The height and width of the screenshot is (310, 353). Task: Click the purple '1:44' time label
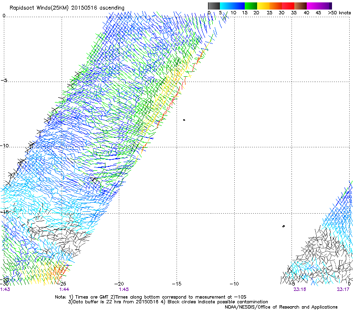click(x=64, y=289)
